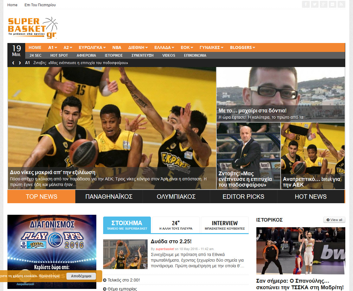Open the ΓΥΝΑΙΚΕΣ dropdown menu

tap(211, 47)
